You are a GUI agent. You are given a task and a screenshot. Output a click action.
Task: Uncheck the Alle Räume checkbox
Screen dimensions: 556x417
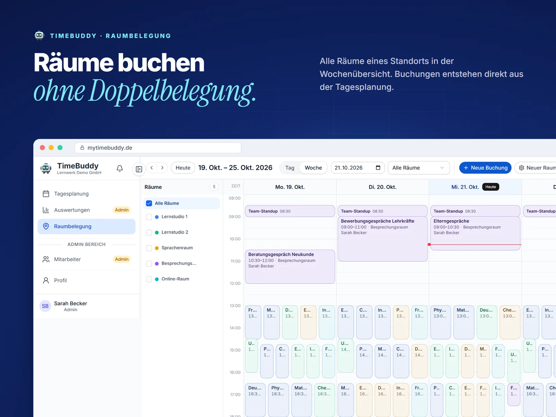pos(149,203)
